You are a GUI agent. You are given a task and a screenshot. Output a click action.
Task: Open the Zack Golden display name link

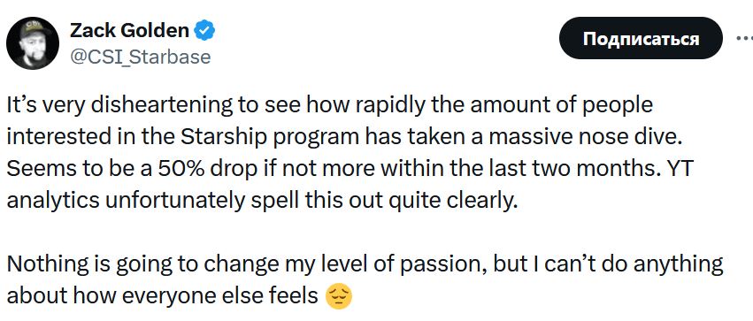point(130,31)
